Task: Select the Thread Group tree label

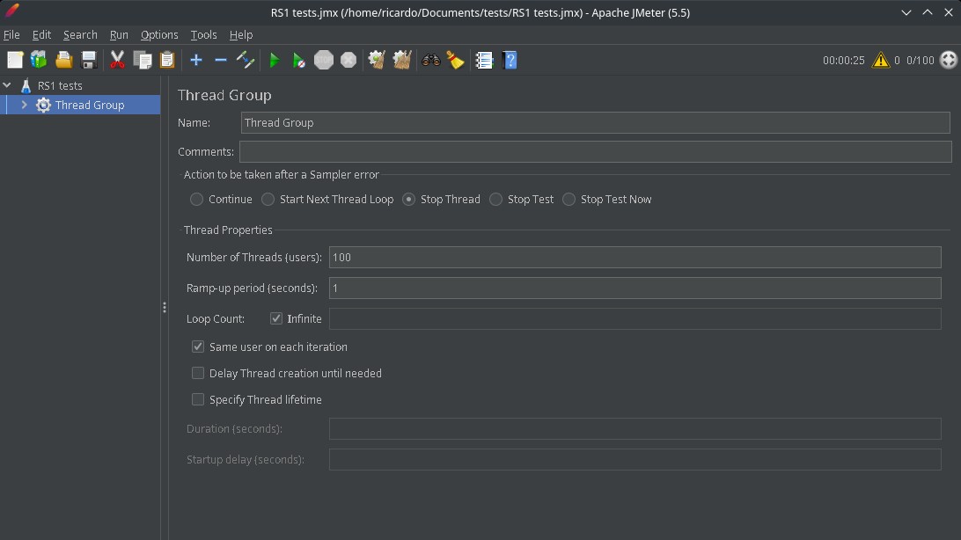Action: coord(90,105)
